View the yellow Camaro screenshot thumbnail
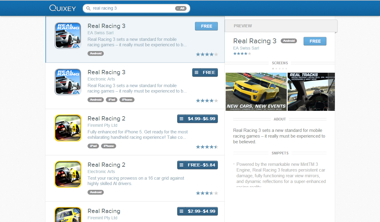 point(256,92)
